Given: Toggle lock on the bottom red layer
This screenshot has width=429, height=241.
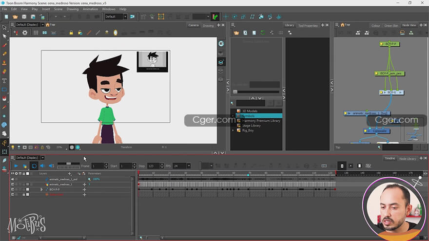Looking at the screenshot, I should [x=24, y=195].
